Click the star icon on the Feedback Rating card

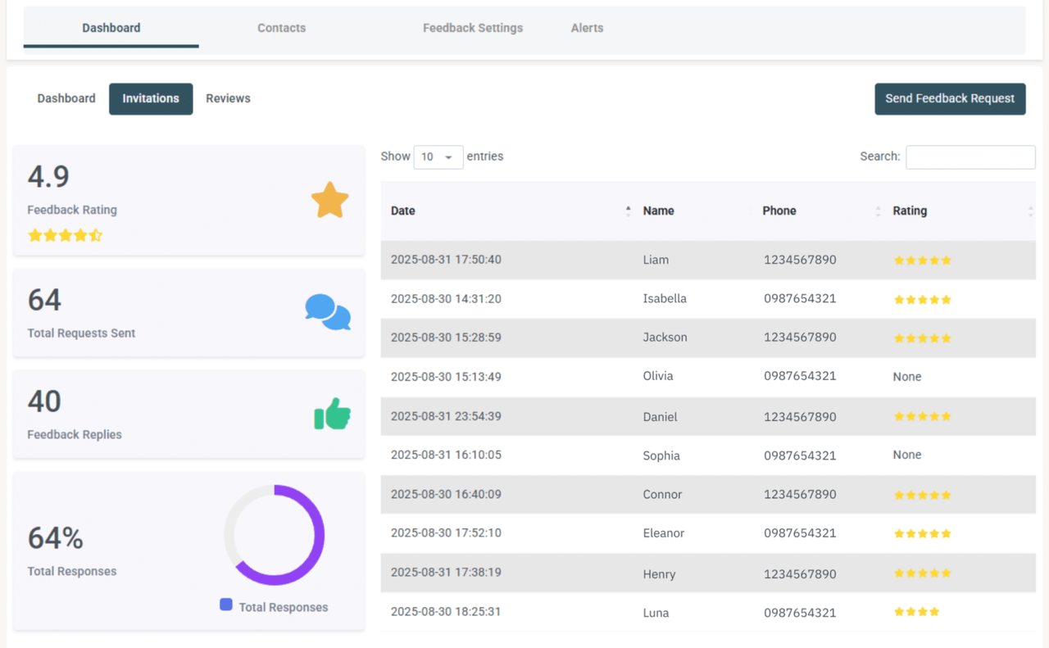tap(329, 199)
